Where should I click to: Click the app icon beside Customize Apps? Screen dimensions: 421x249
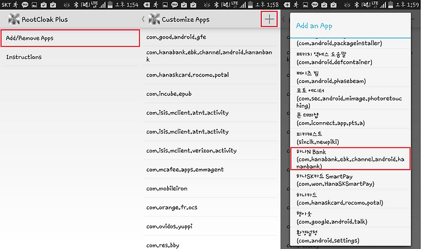pyautogui.click(x=154, y=19)
